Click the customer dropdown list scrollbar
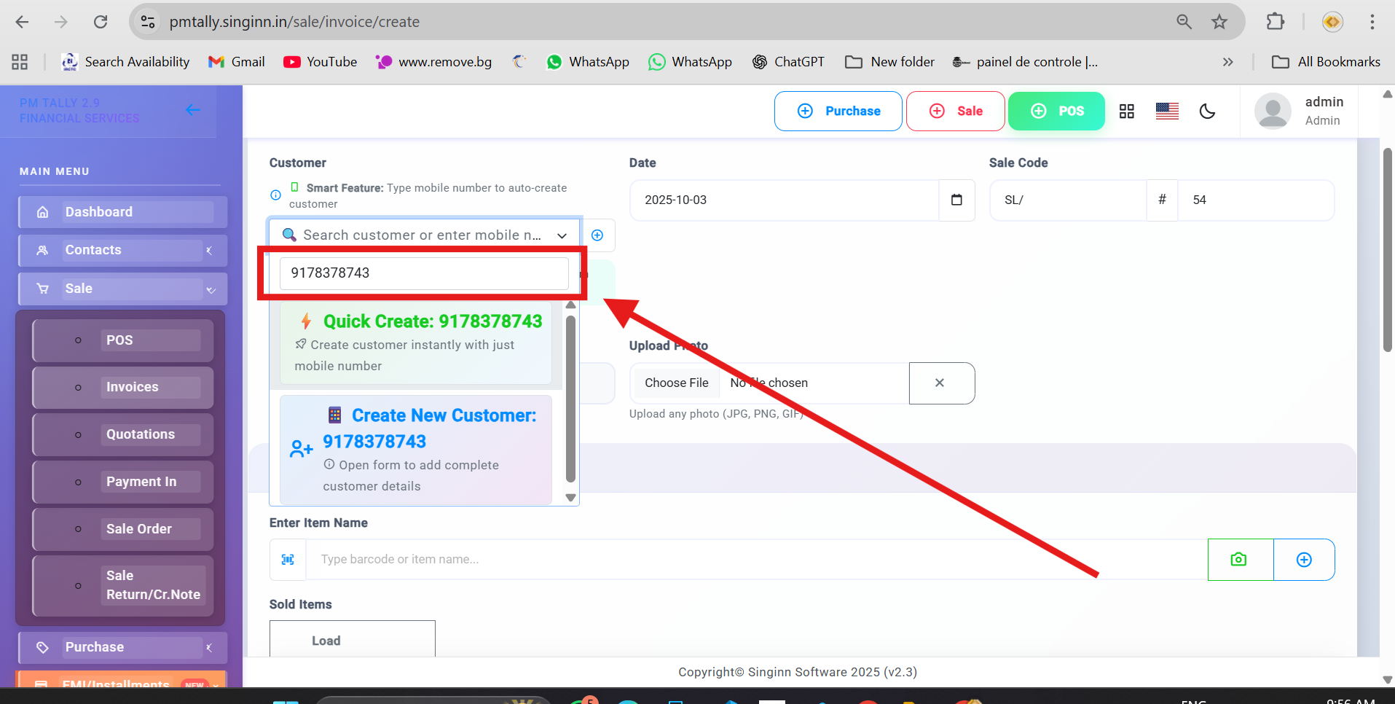The height and width of the screenshot is (704, 1395). (570, 399)
